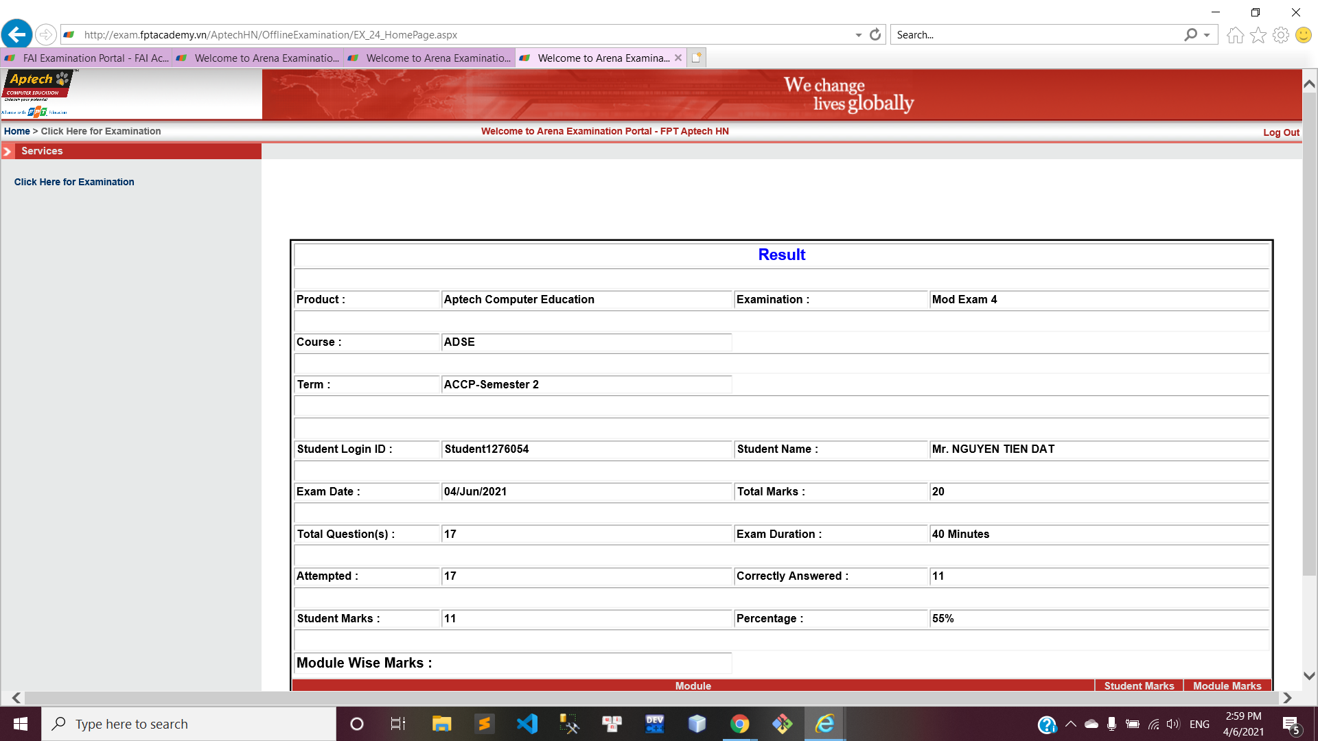The image size is (1318, 741).
Task: Switch to second Welcome to Arena Examination tab
Action: 258,58
